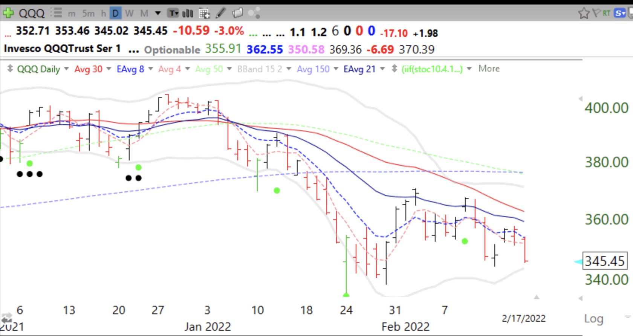Click the Jan 2022 time axis label
This screenshot has width=633, height=336.
[208, 327]
